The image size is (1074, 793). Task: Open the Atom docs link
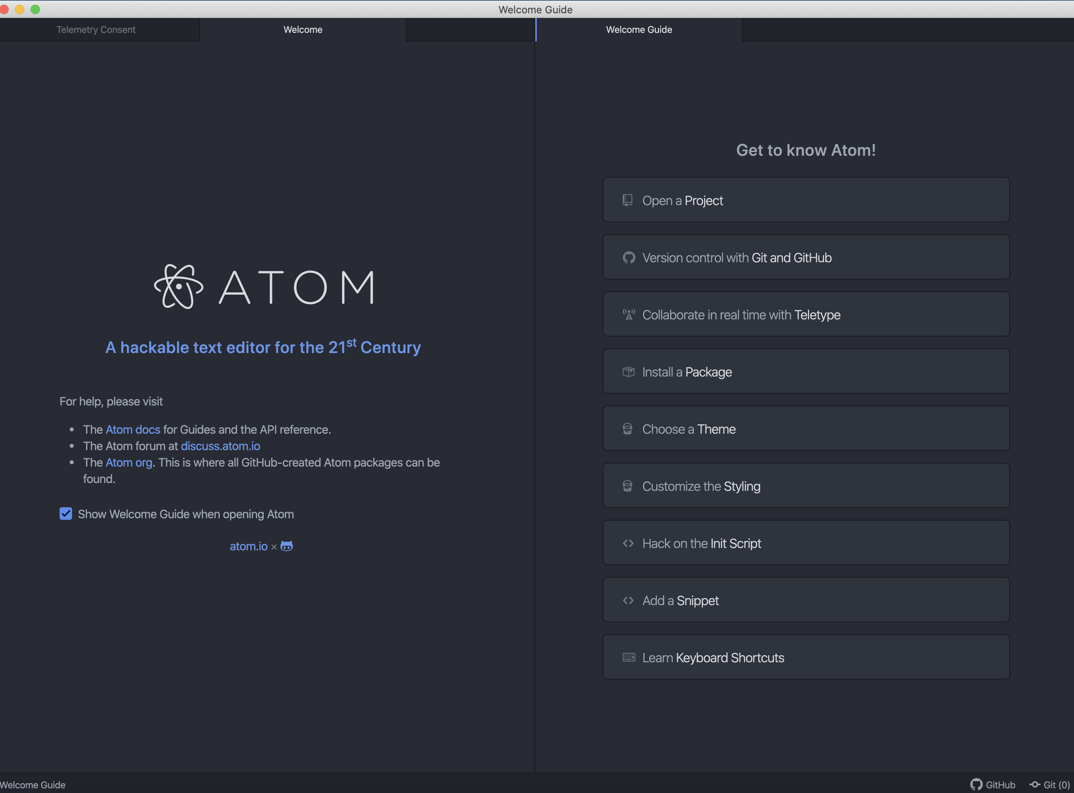[x=132, y=430]
